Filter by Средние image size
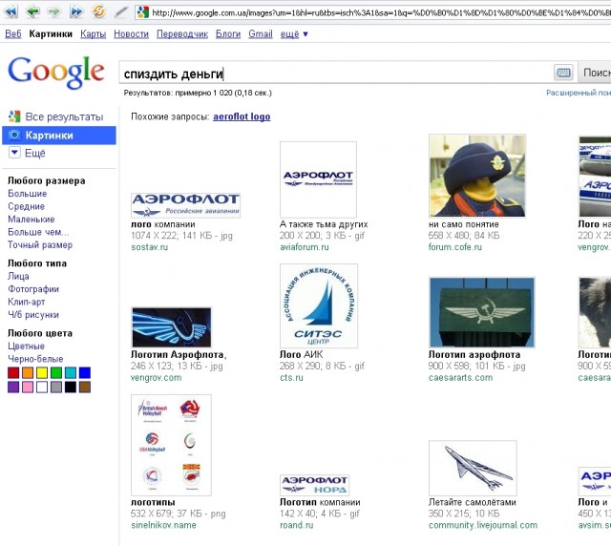611x546 pixels. tap(26, 206)
